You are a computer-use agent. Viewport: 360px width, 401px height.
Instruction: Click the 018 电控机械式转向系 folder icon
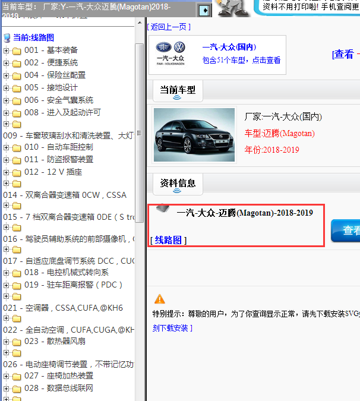pyautogui.click(x=17, y=273)
